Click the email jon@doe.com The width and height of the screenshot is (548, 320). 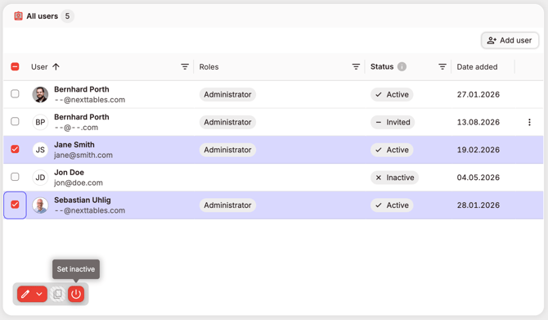click(x=79, y=183)
